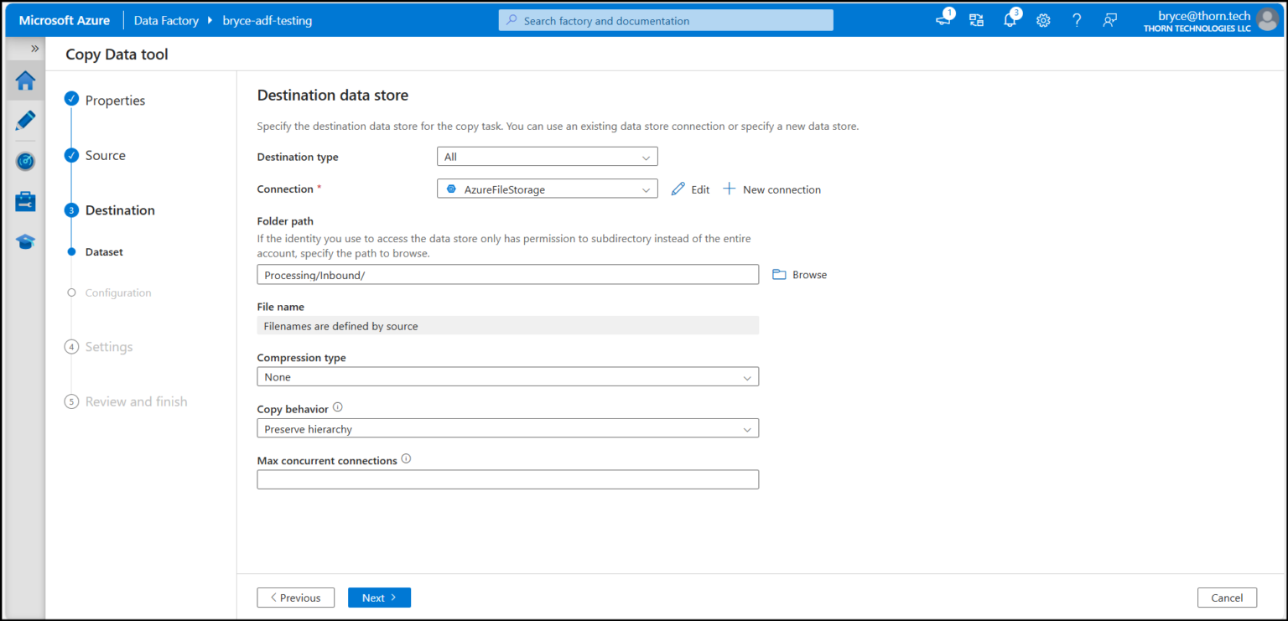Open the Monitor section from the sidebar
Screen dimensions: 1288x621
(x=24, y=161)
